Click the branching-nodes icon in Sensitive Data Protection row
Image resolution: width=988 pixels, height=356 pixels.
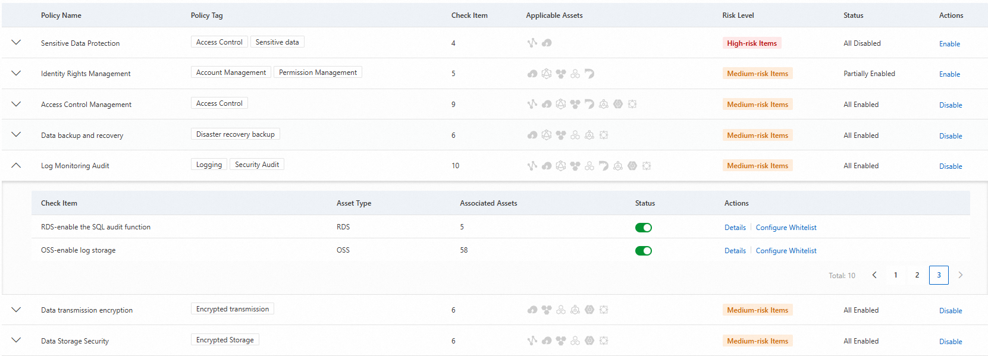[532, 43]
